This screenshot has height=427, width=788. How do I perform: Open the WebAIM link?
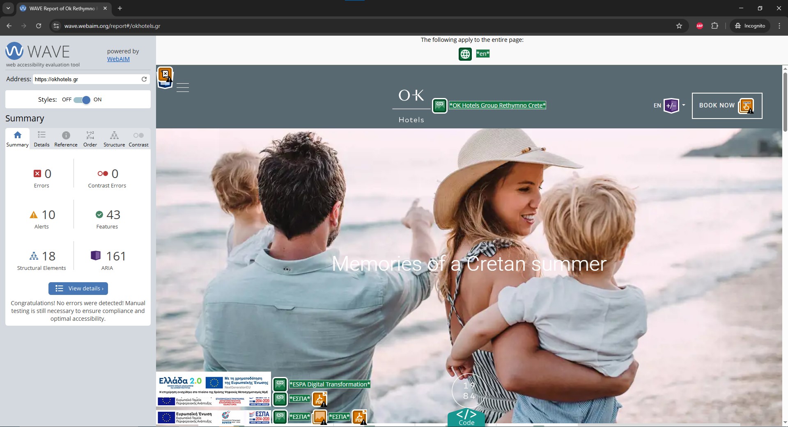118,59
